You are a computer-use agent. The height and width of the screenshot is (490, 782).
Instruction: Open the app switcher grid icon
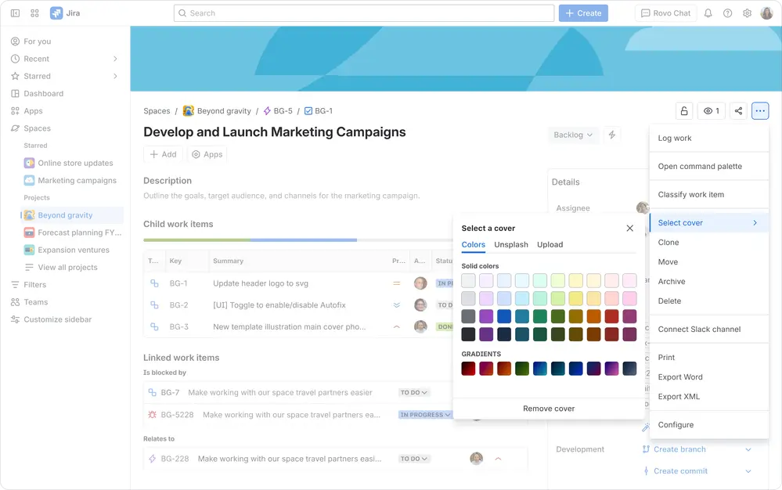pos(34,13)
